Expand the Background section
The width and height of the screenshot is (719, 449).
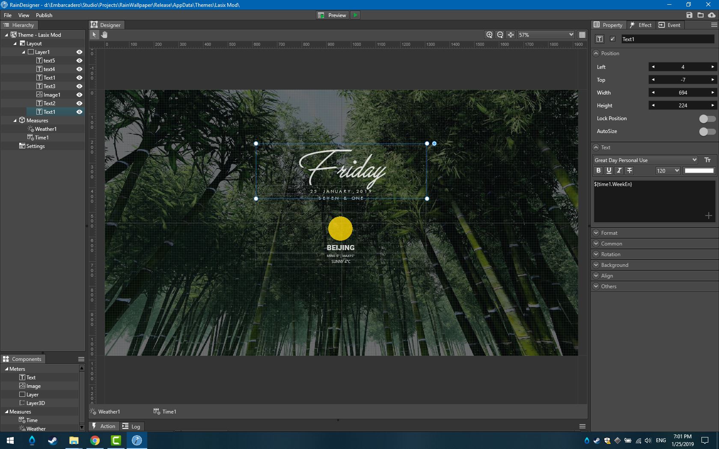[596, 265]
